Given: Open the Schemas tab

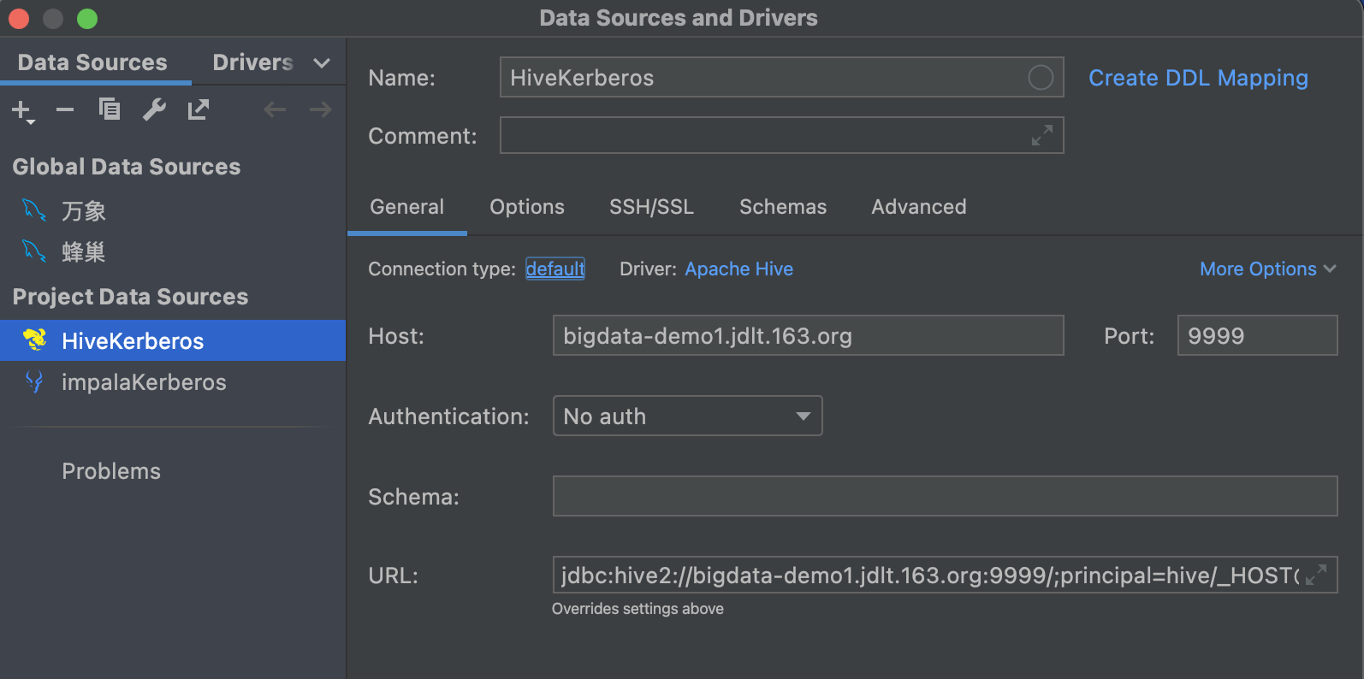Looking at the screenshot, I should tap(783, 207).
